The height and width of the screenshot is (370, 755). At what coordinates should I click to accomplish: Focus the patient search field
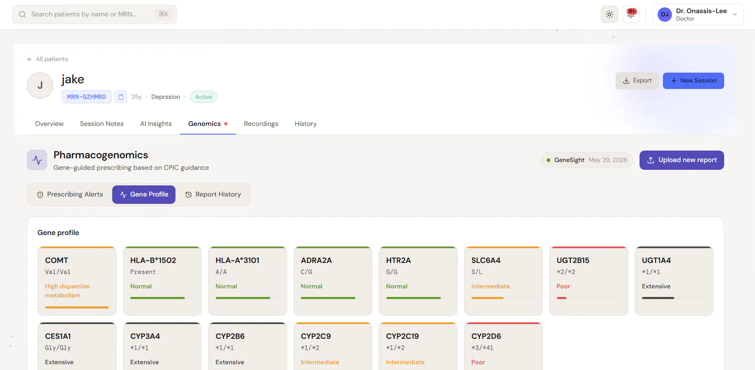(95, 14)
